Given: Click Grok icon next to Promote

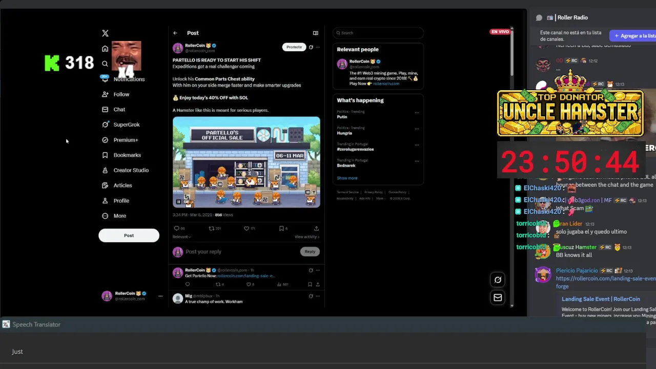Looking at the screenshot, I should coord(311,47).
